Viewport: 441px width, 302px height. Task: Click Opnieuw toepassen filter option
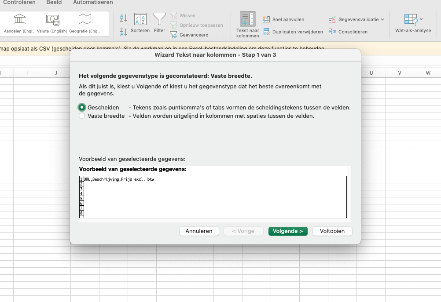pyautogui.click(x=196, y=25)
